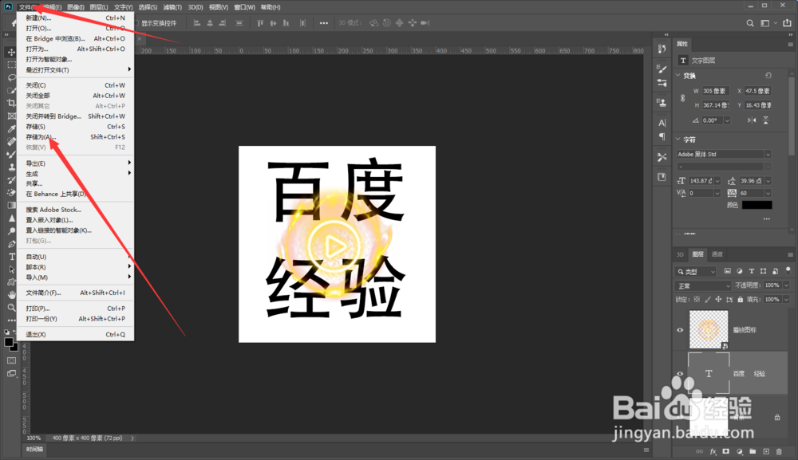Toggle lock image pixels brush icon
This screenshot has width=798, height=460.
(x=707, y=300)
